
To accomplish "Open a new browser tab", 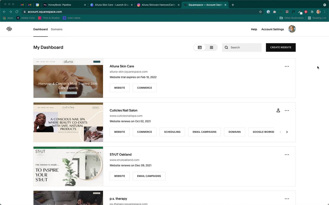I will [233, 5].
